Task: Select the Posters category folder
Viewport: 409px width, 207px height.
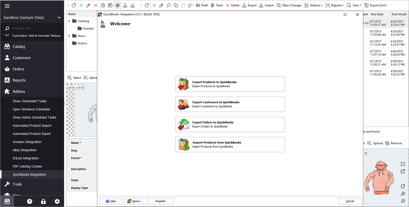Action: pos(82,43)
